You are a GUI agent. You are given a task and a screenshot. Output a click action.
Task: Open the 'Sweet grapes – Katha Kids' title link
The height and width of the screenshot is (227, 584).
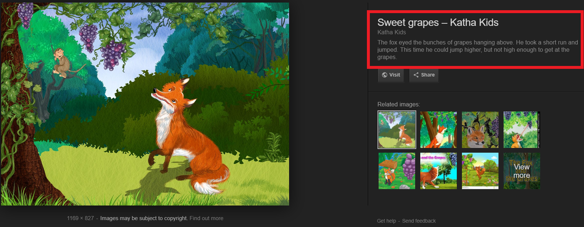pyautogui.click(x=438, y=22)
